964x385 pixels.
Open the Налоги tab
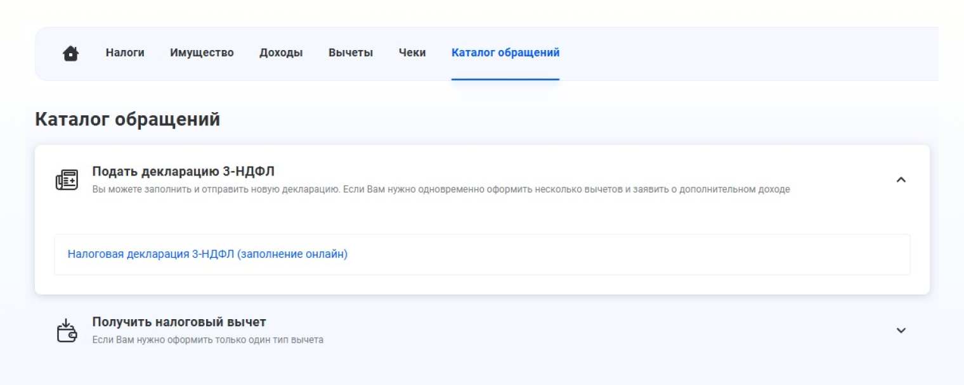point(125,53)
